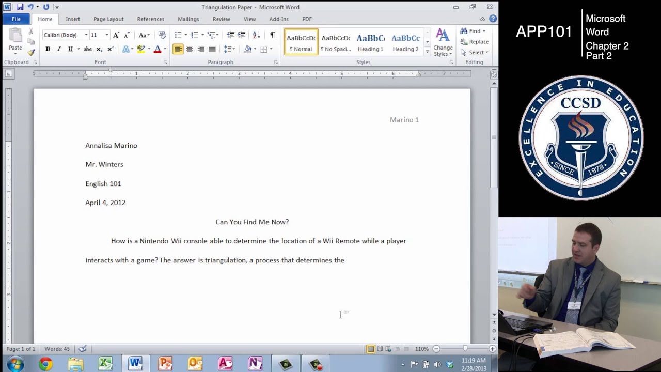The height and width of the screenshot is (372, 661).
Task: Open the Font dialog launcher
Action: click(165, 63)
